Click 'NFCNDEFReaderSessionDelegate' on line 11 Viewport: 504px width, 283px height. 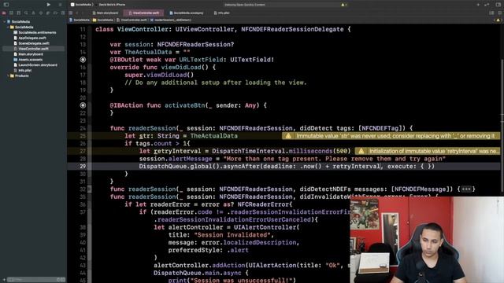(x=292, y=29)
